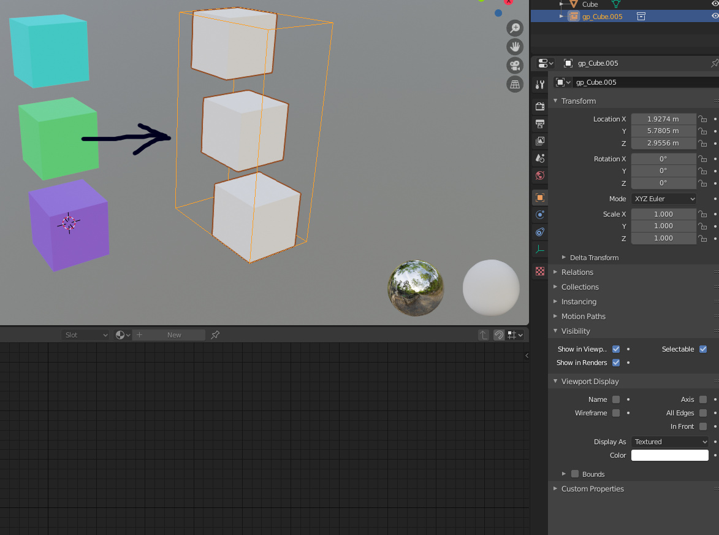
Task: Open the rotation Mode XYZ Euler dropdown
Action: point(663,199)
